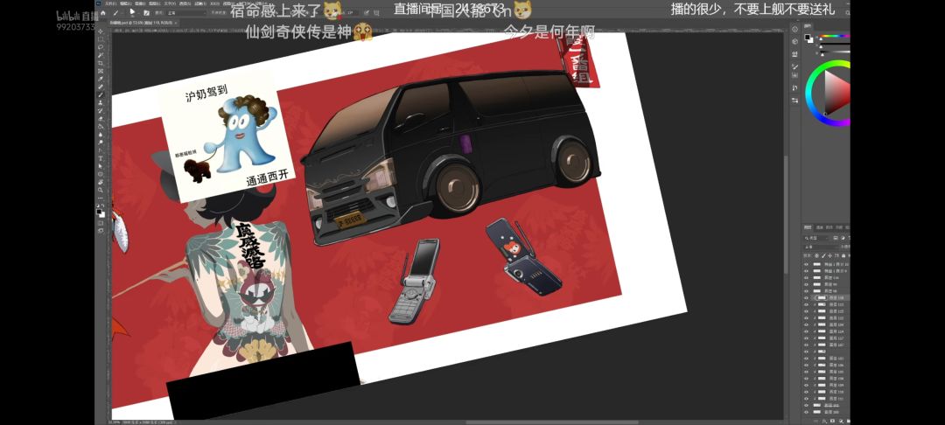Select the Zoom tool
The image size is (945, 425).
[x=100, y=189]
